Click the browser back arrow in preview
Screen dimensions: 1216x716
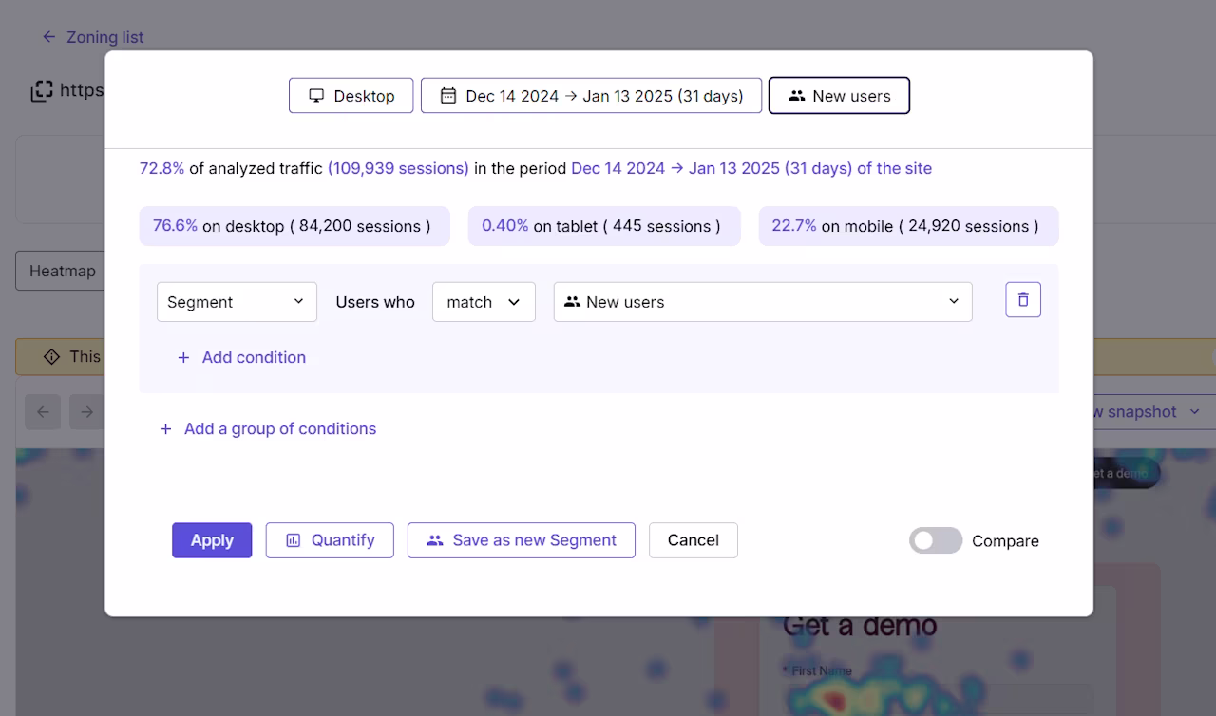(43, 412)
